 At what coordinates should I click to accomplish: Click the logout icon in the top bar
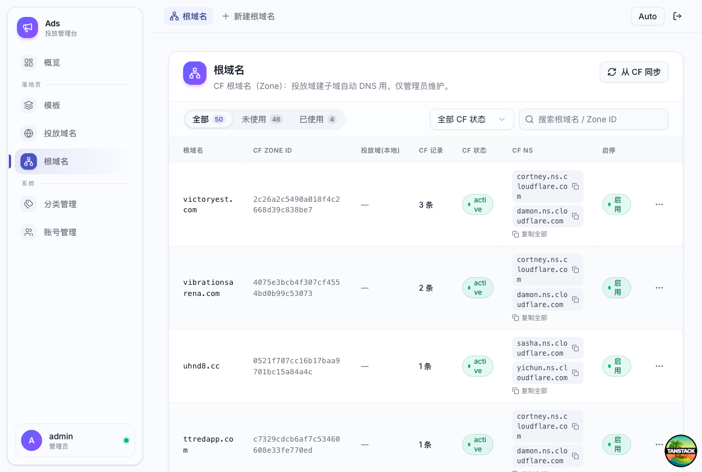click(677, 16)
